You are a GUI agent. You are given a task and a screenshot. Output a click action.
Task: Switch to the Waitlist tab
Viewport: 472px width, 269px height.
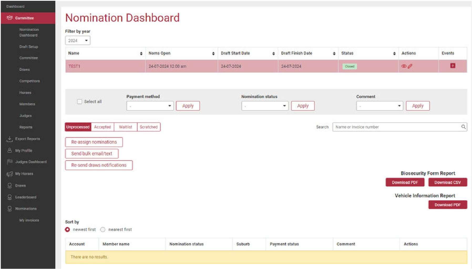[x=126, y=127]
